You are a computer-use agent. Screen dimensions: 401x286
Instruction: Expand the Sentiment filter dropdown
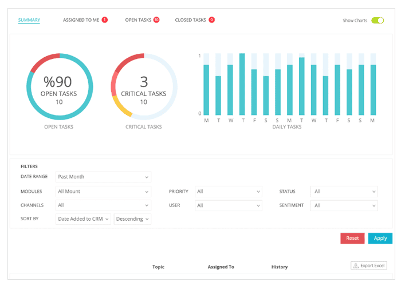click(x=344, y=205)
